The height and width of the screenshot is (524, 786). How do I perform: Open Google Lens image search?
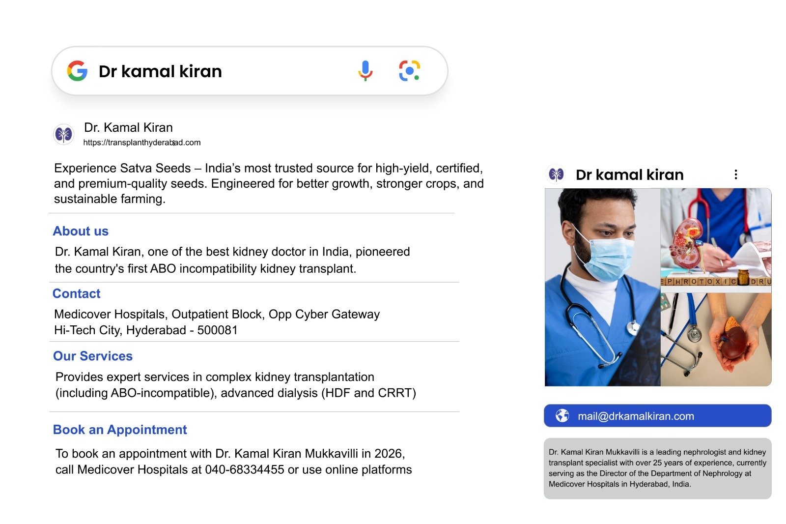(x=409, y=71)
